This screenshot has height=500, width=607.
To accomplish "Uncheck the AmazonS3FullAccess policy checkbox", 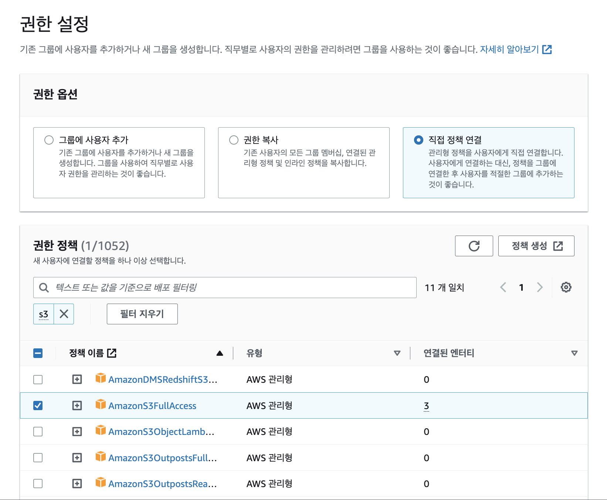I will (x=38, y=406).
